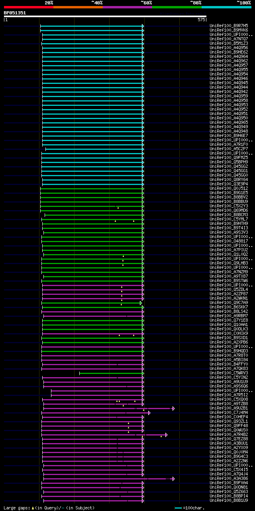Click the orange ~40% identity legend segment

(78, 7)
